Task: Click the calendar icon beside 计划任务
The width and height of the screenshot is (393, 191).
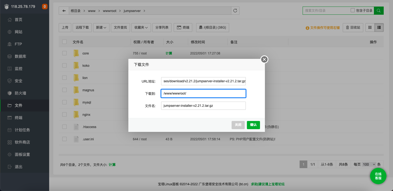Action: [x=10, y=130]
